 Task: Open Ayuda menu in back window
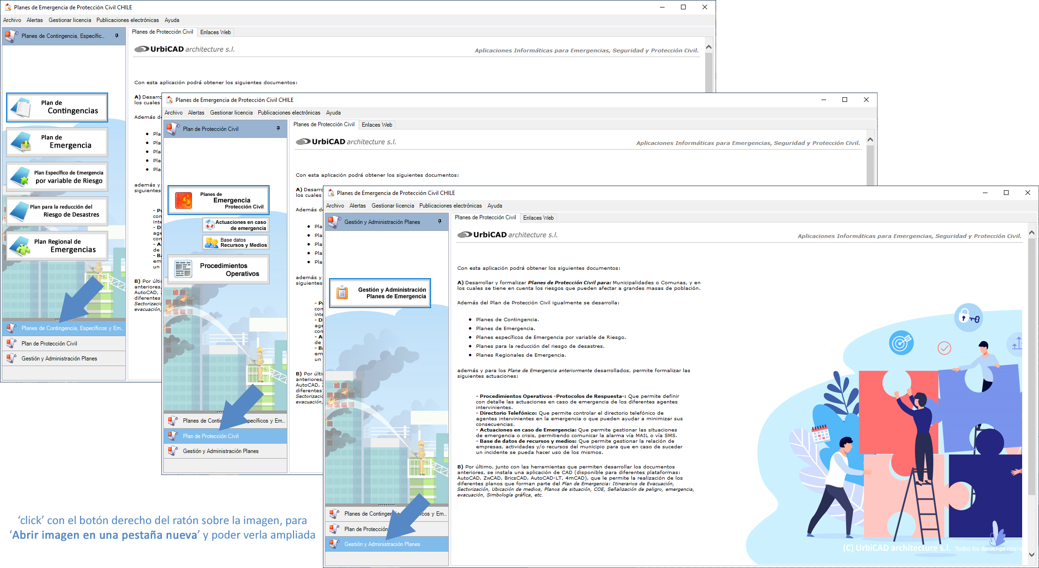pyautogui.click(x=172, y=20)
